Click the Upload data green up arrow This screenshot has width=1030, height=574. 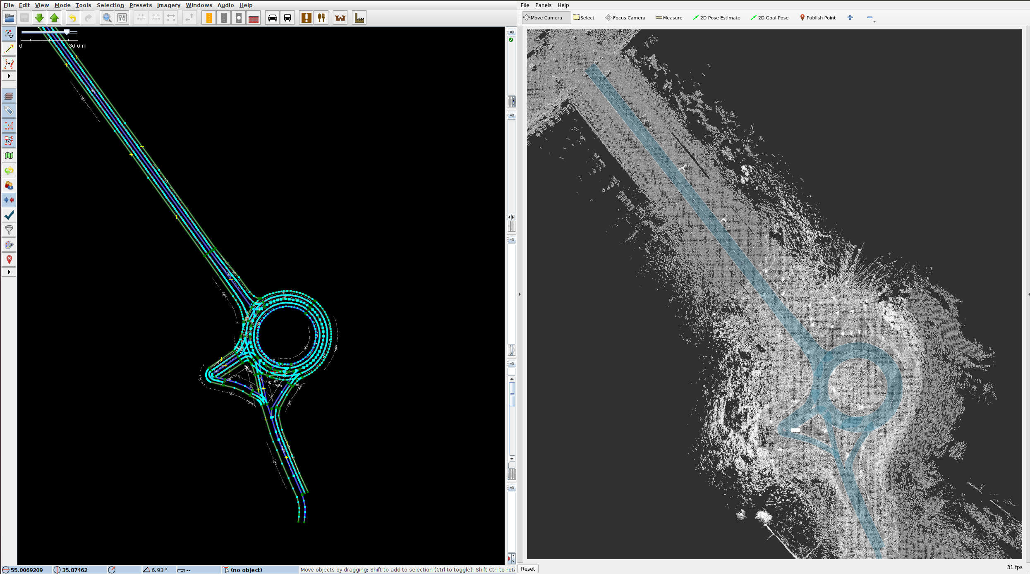pyautogui.click(x=54, y=18)
